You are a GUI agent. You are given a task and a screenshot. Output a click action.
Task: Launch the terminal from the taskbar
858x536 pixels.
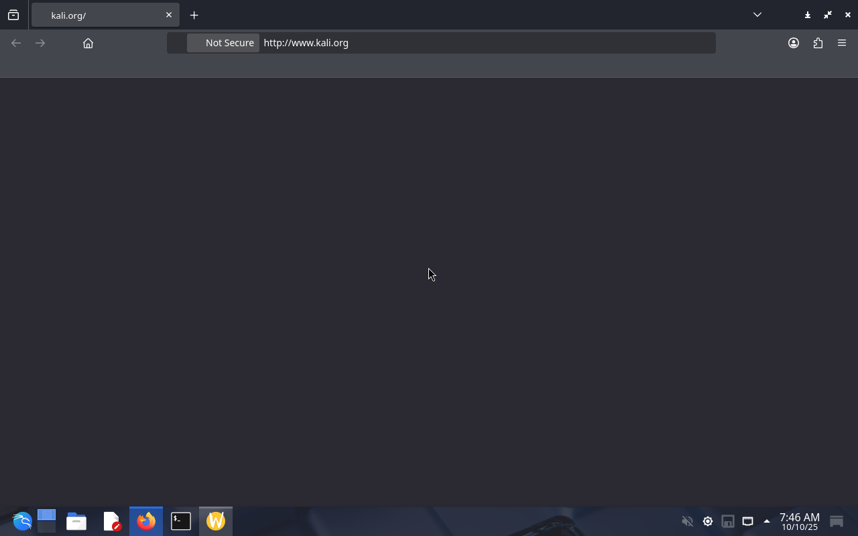tap(181, 521)
